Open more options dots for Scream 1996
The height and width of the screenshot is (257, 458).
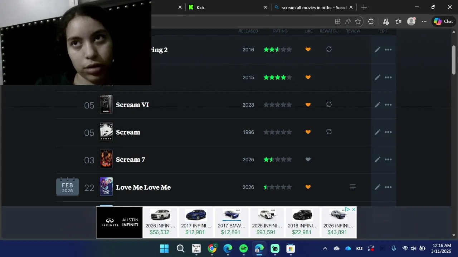pyautogui.click(x=388, y=132)
